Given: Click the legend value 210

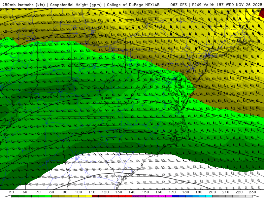Looking at the screenshot, I should (x=226, y=192).
